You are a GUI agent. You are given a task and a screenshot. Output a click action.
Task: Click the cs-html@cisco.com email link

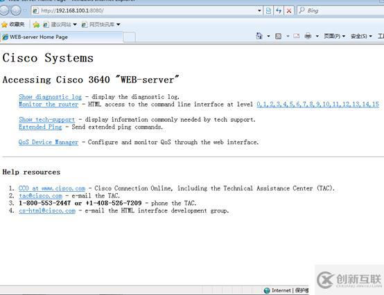point(47,211)
